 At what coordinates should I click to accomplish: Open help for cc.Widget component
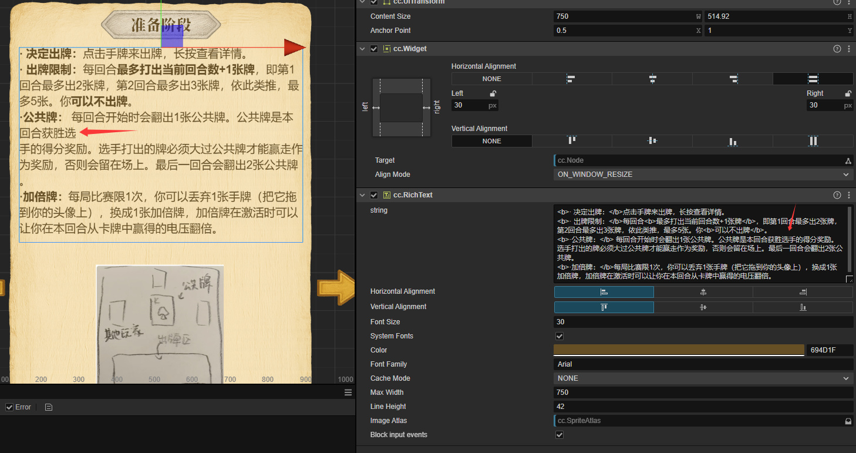pos(837,49)
